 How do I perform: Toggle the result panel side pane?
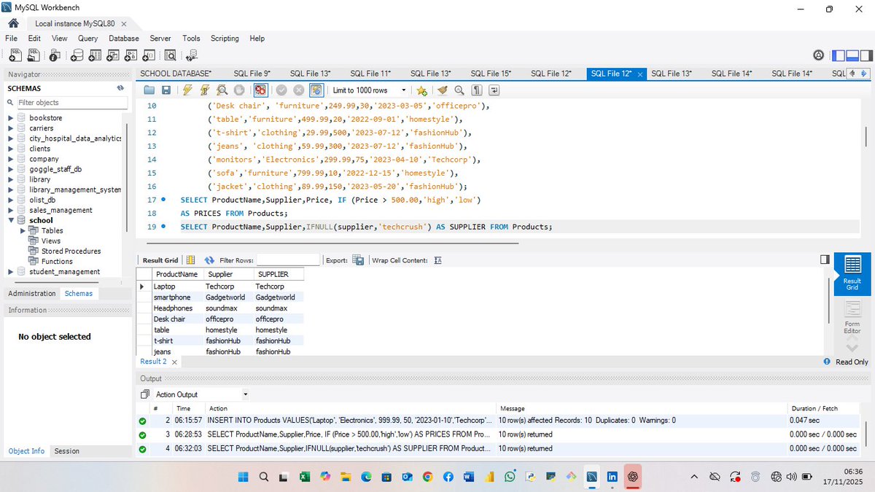(x=825, y=259)
